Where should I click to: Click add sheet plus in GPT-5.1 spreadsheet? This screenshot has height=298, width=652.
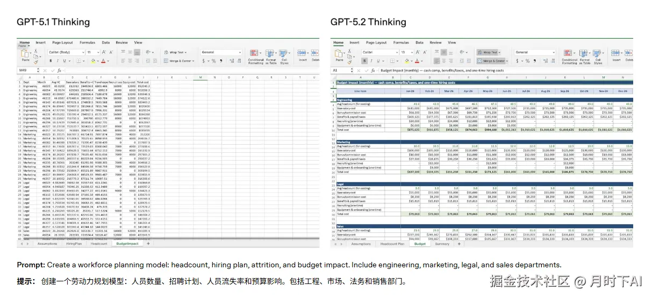pyautogui.click(x=148, y=244)
